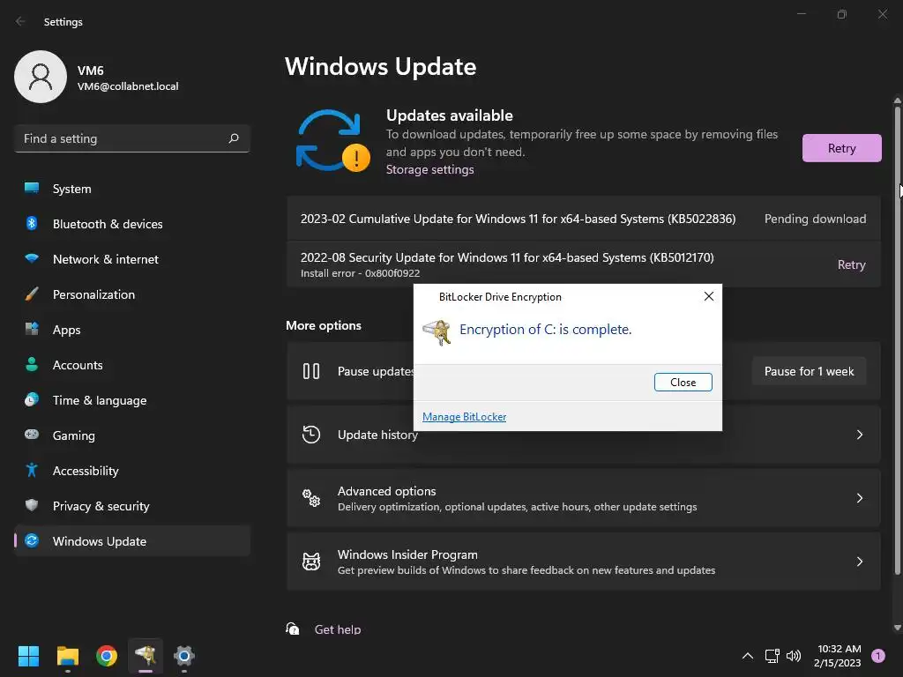The height and width of the screenshot is (677, 903).
Task: Click the Pending download status text
Action: (815, 219)
